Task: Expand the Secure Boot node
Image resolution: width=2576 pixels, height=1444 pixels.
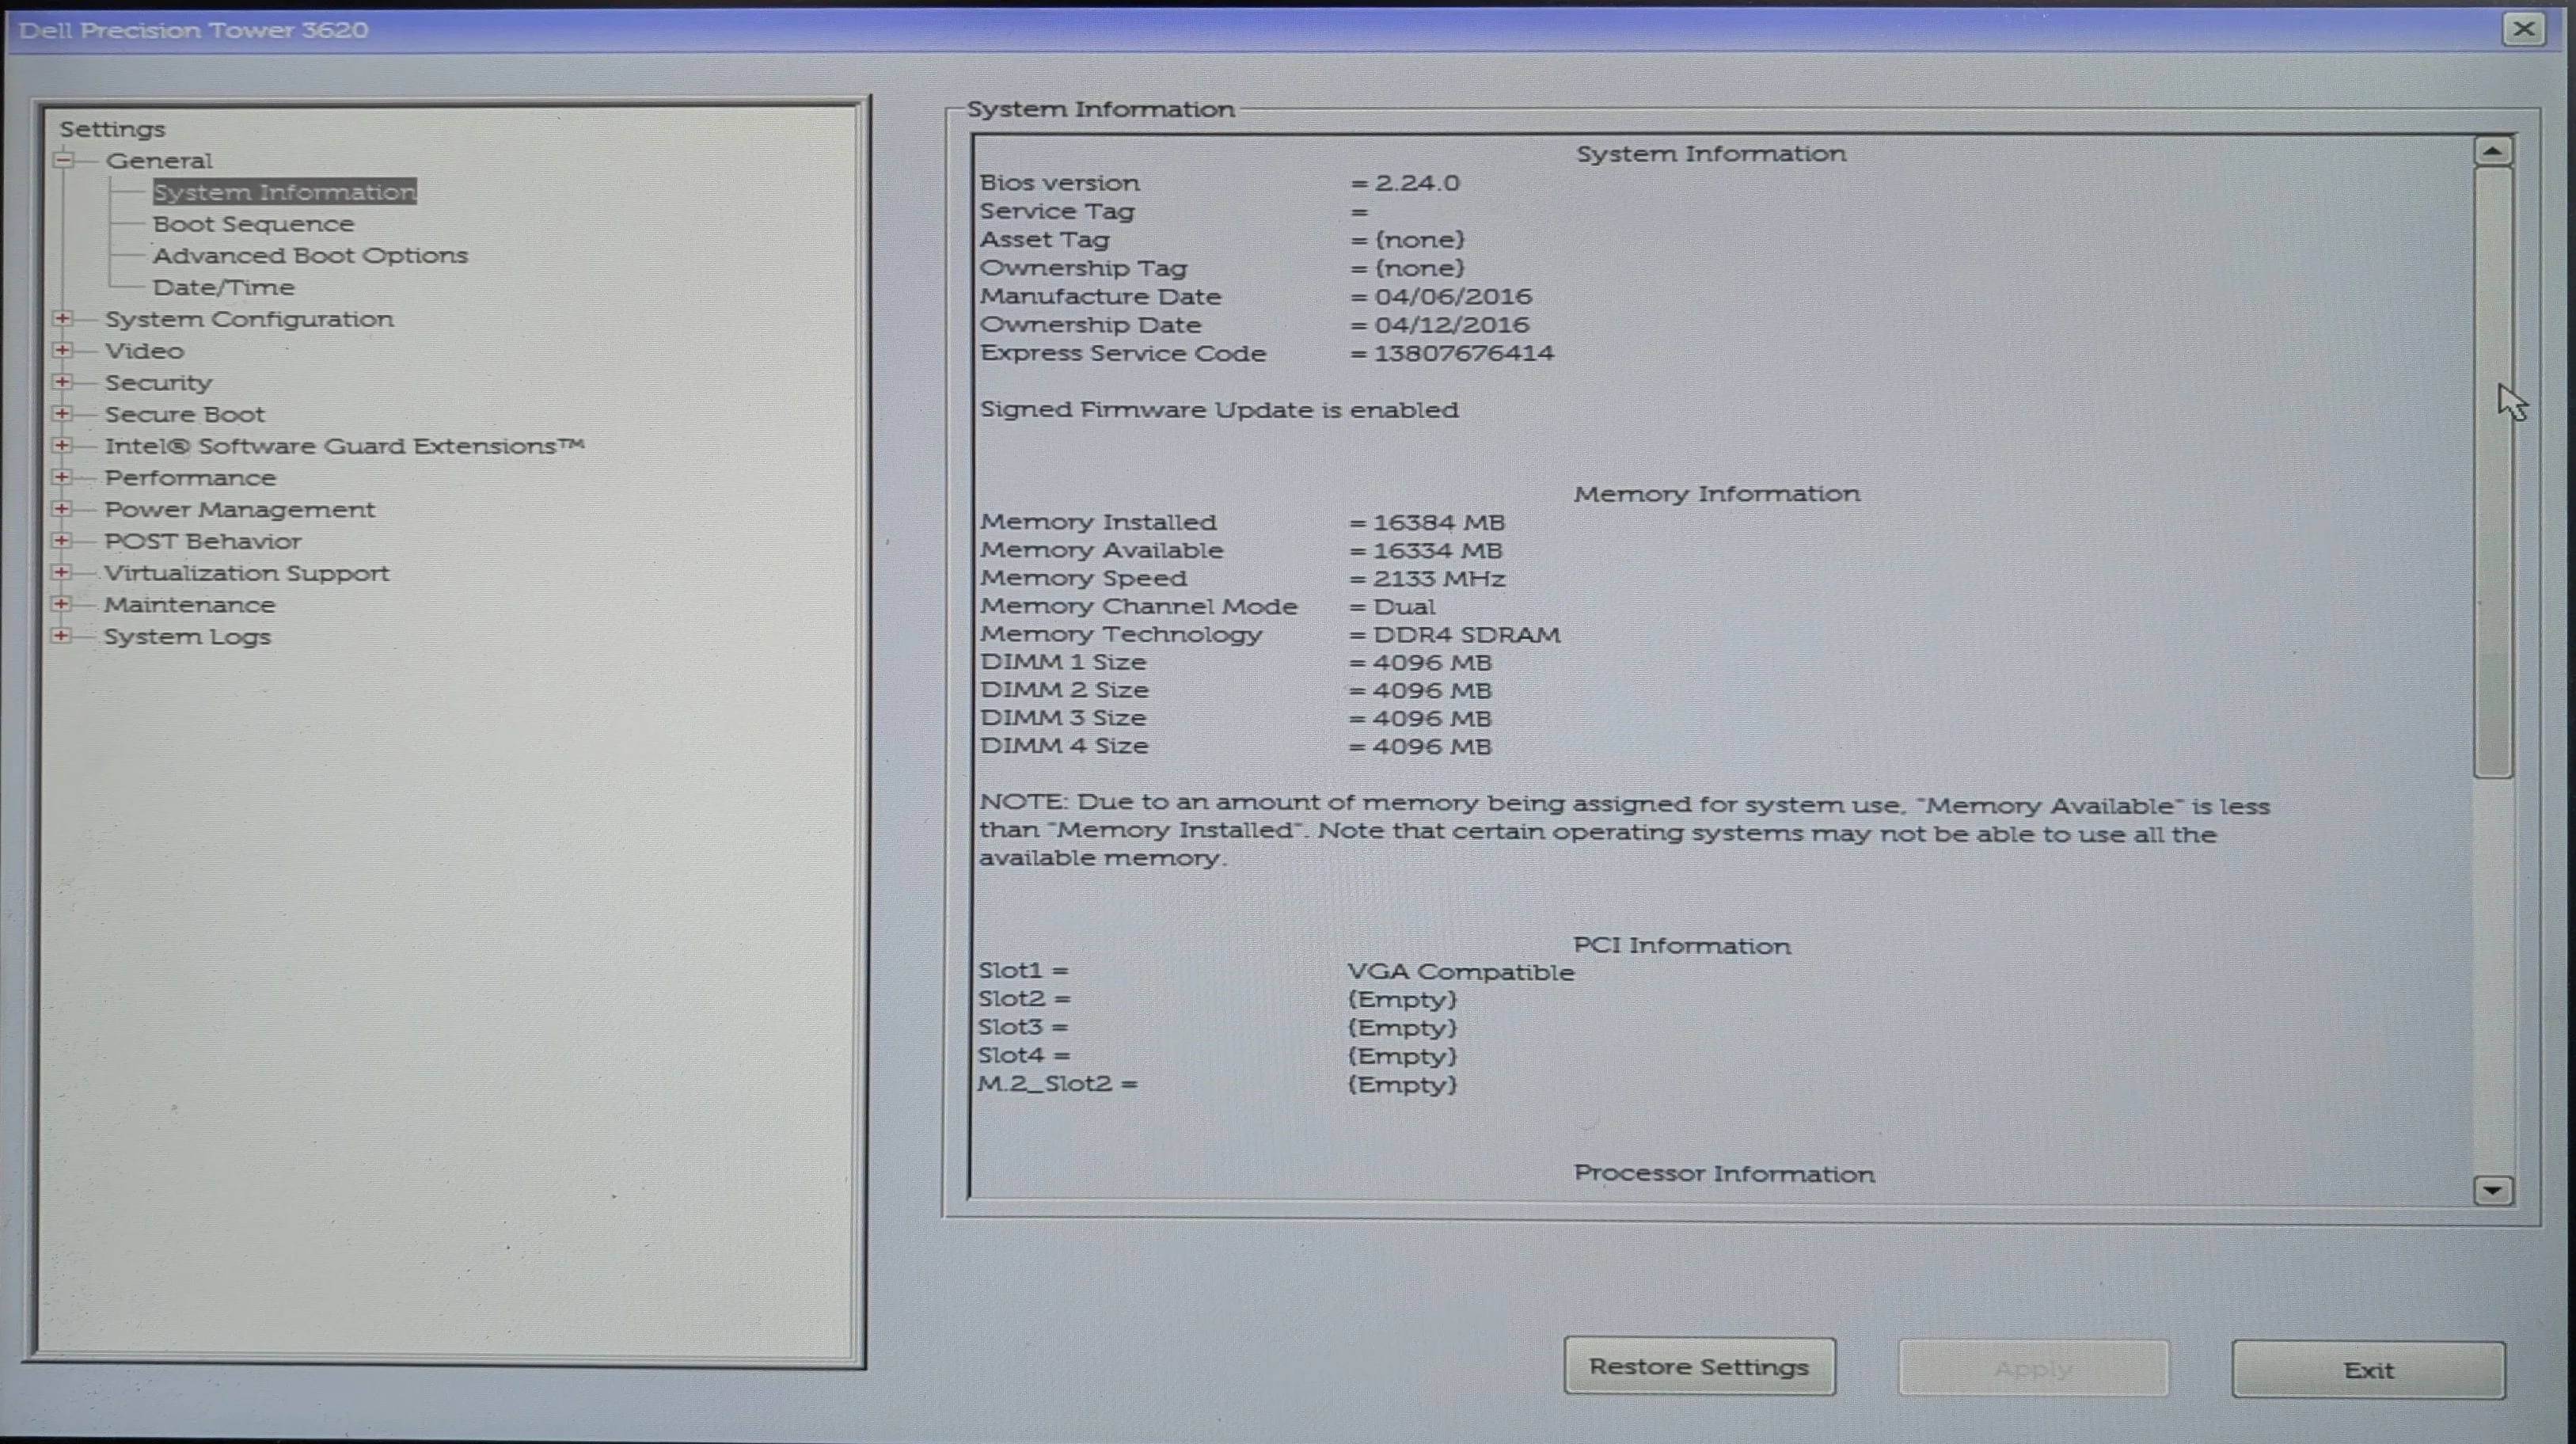Action: (63, 414)
